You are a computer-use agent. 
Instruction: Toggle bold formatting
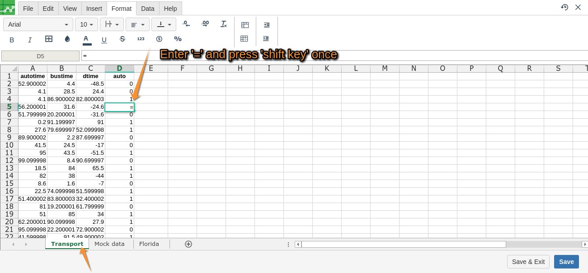click(x=12, y=40)
